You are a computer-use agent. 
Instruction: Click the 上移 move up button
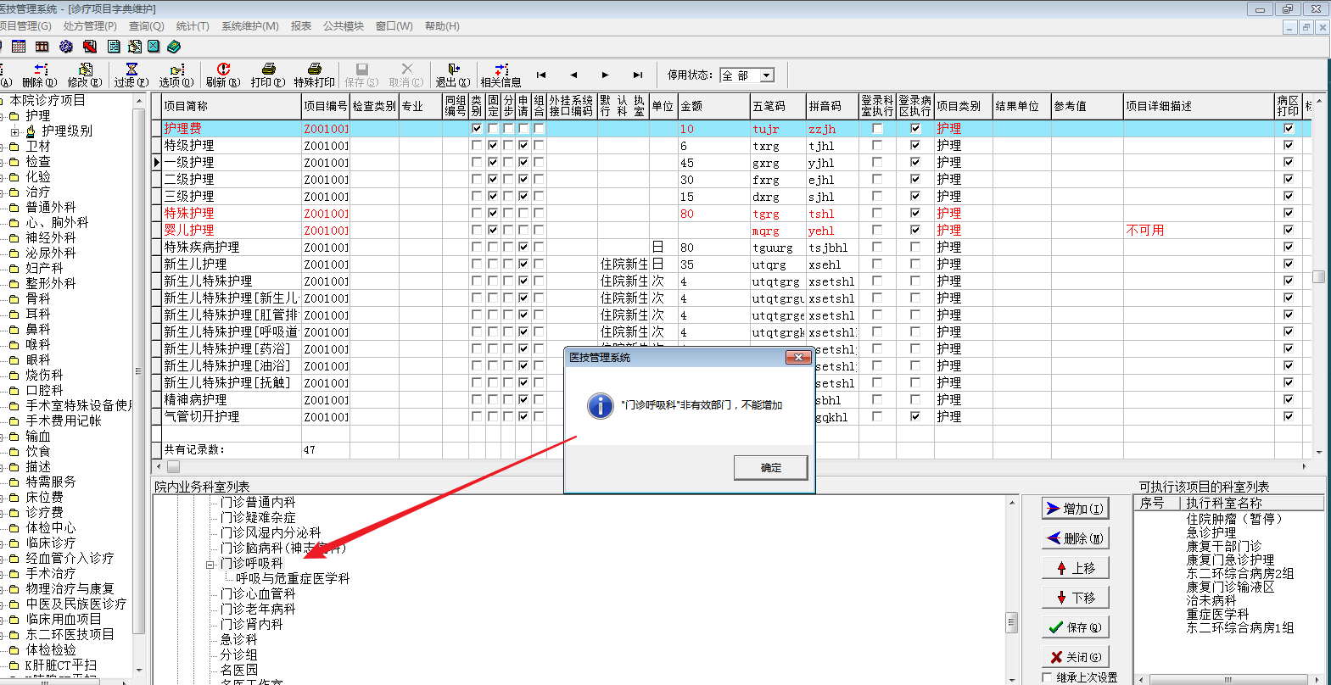pyautogui.click(x=1076, y=568)
